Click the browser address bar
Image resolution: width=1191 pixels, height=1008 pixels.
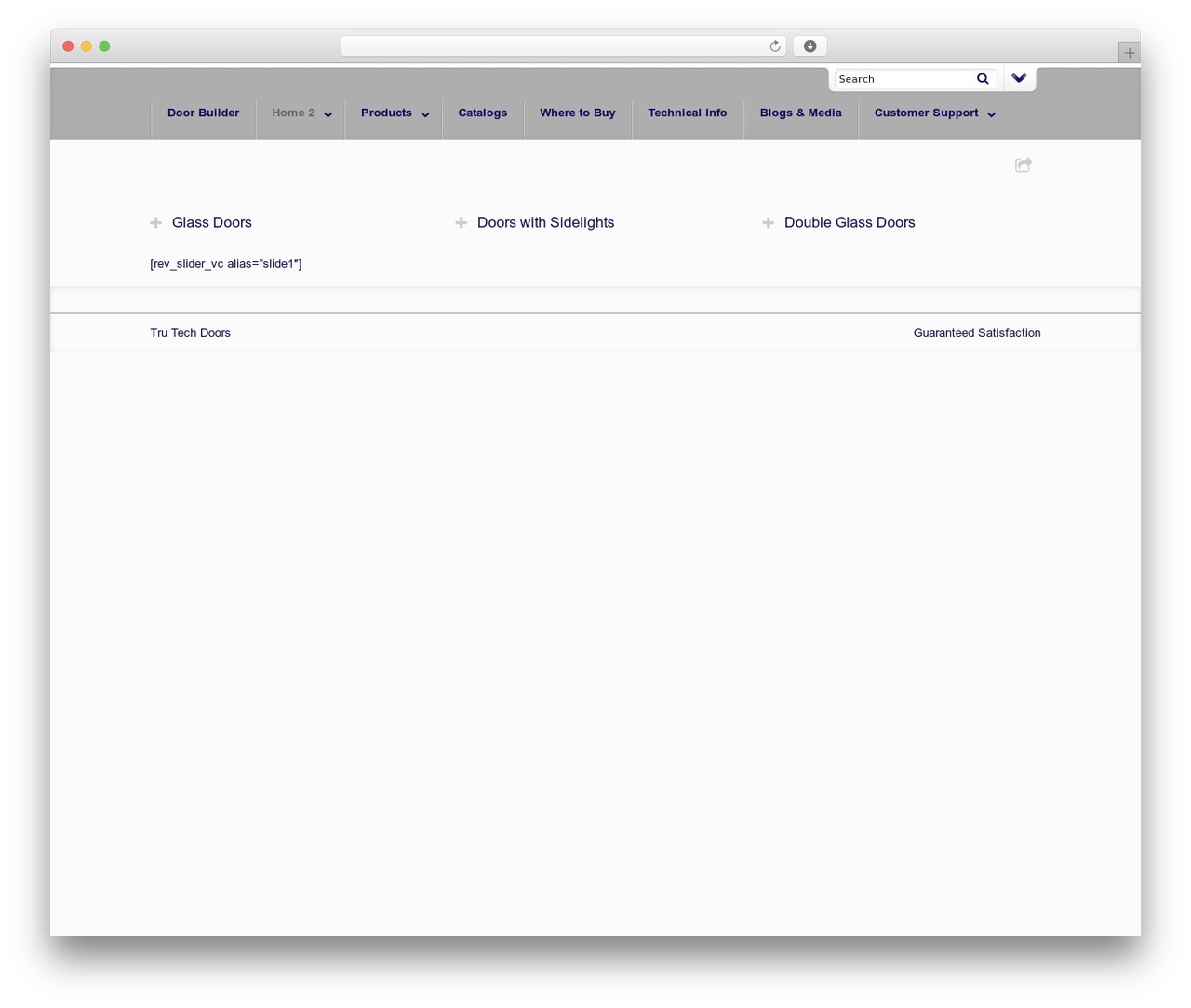[x=563, y=46]
